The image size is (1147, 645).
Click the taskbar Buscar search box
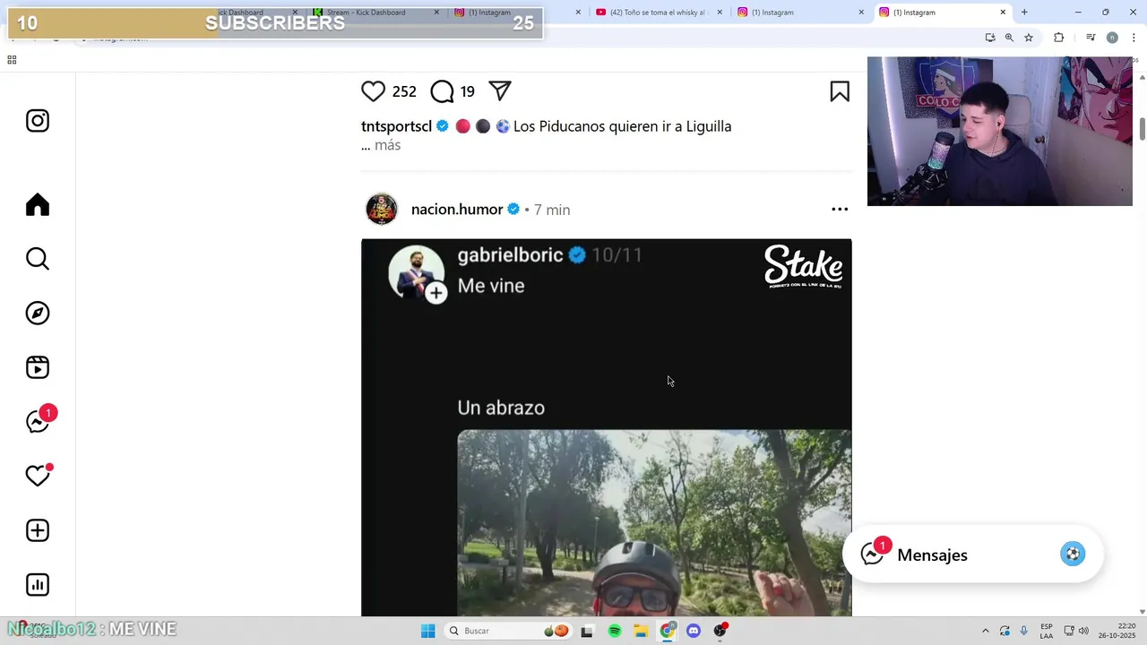click(508, 631)
